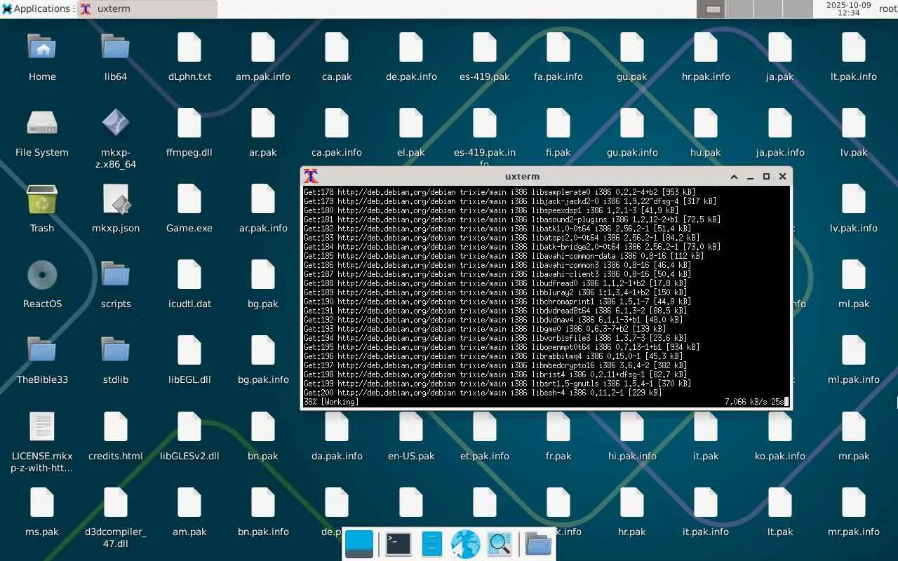Screen dimensions: 898x561
Task: Select the mr.pak.info file icon
Action: 854,503
